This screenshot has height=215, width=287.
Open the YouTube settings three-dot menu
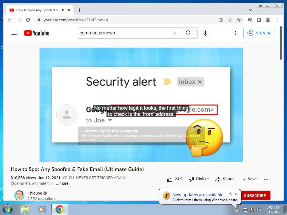(x=235, y=33)
